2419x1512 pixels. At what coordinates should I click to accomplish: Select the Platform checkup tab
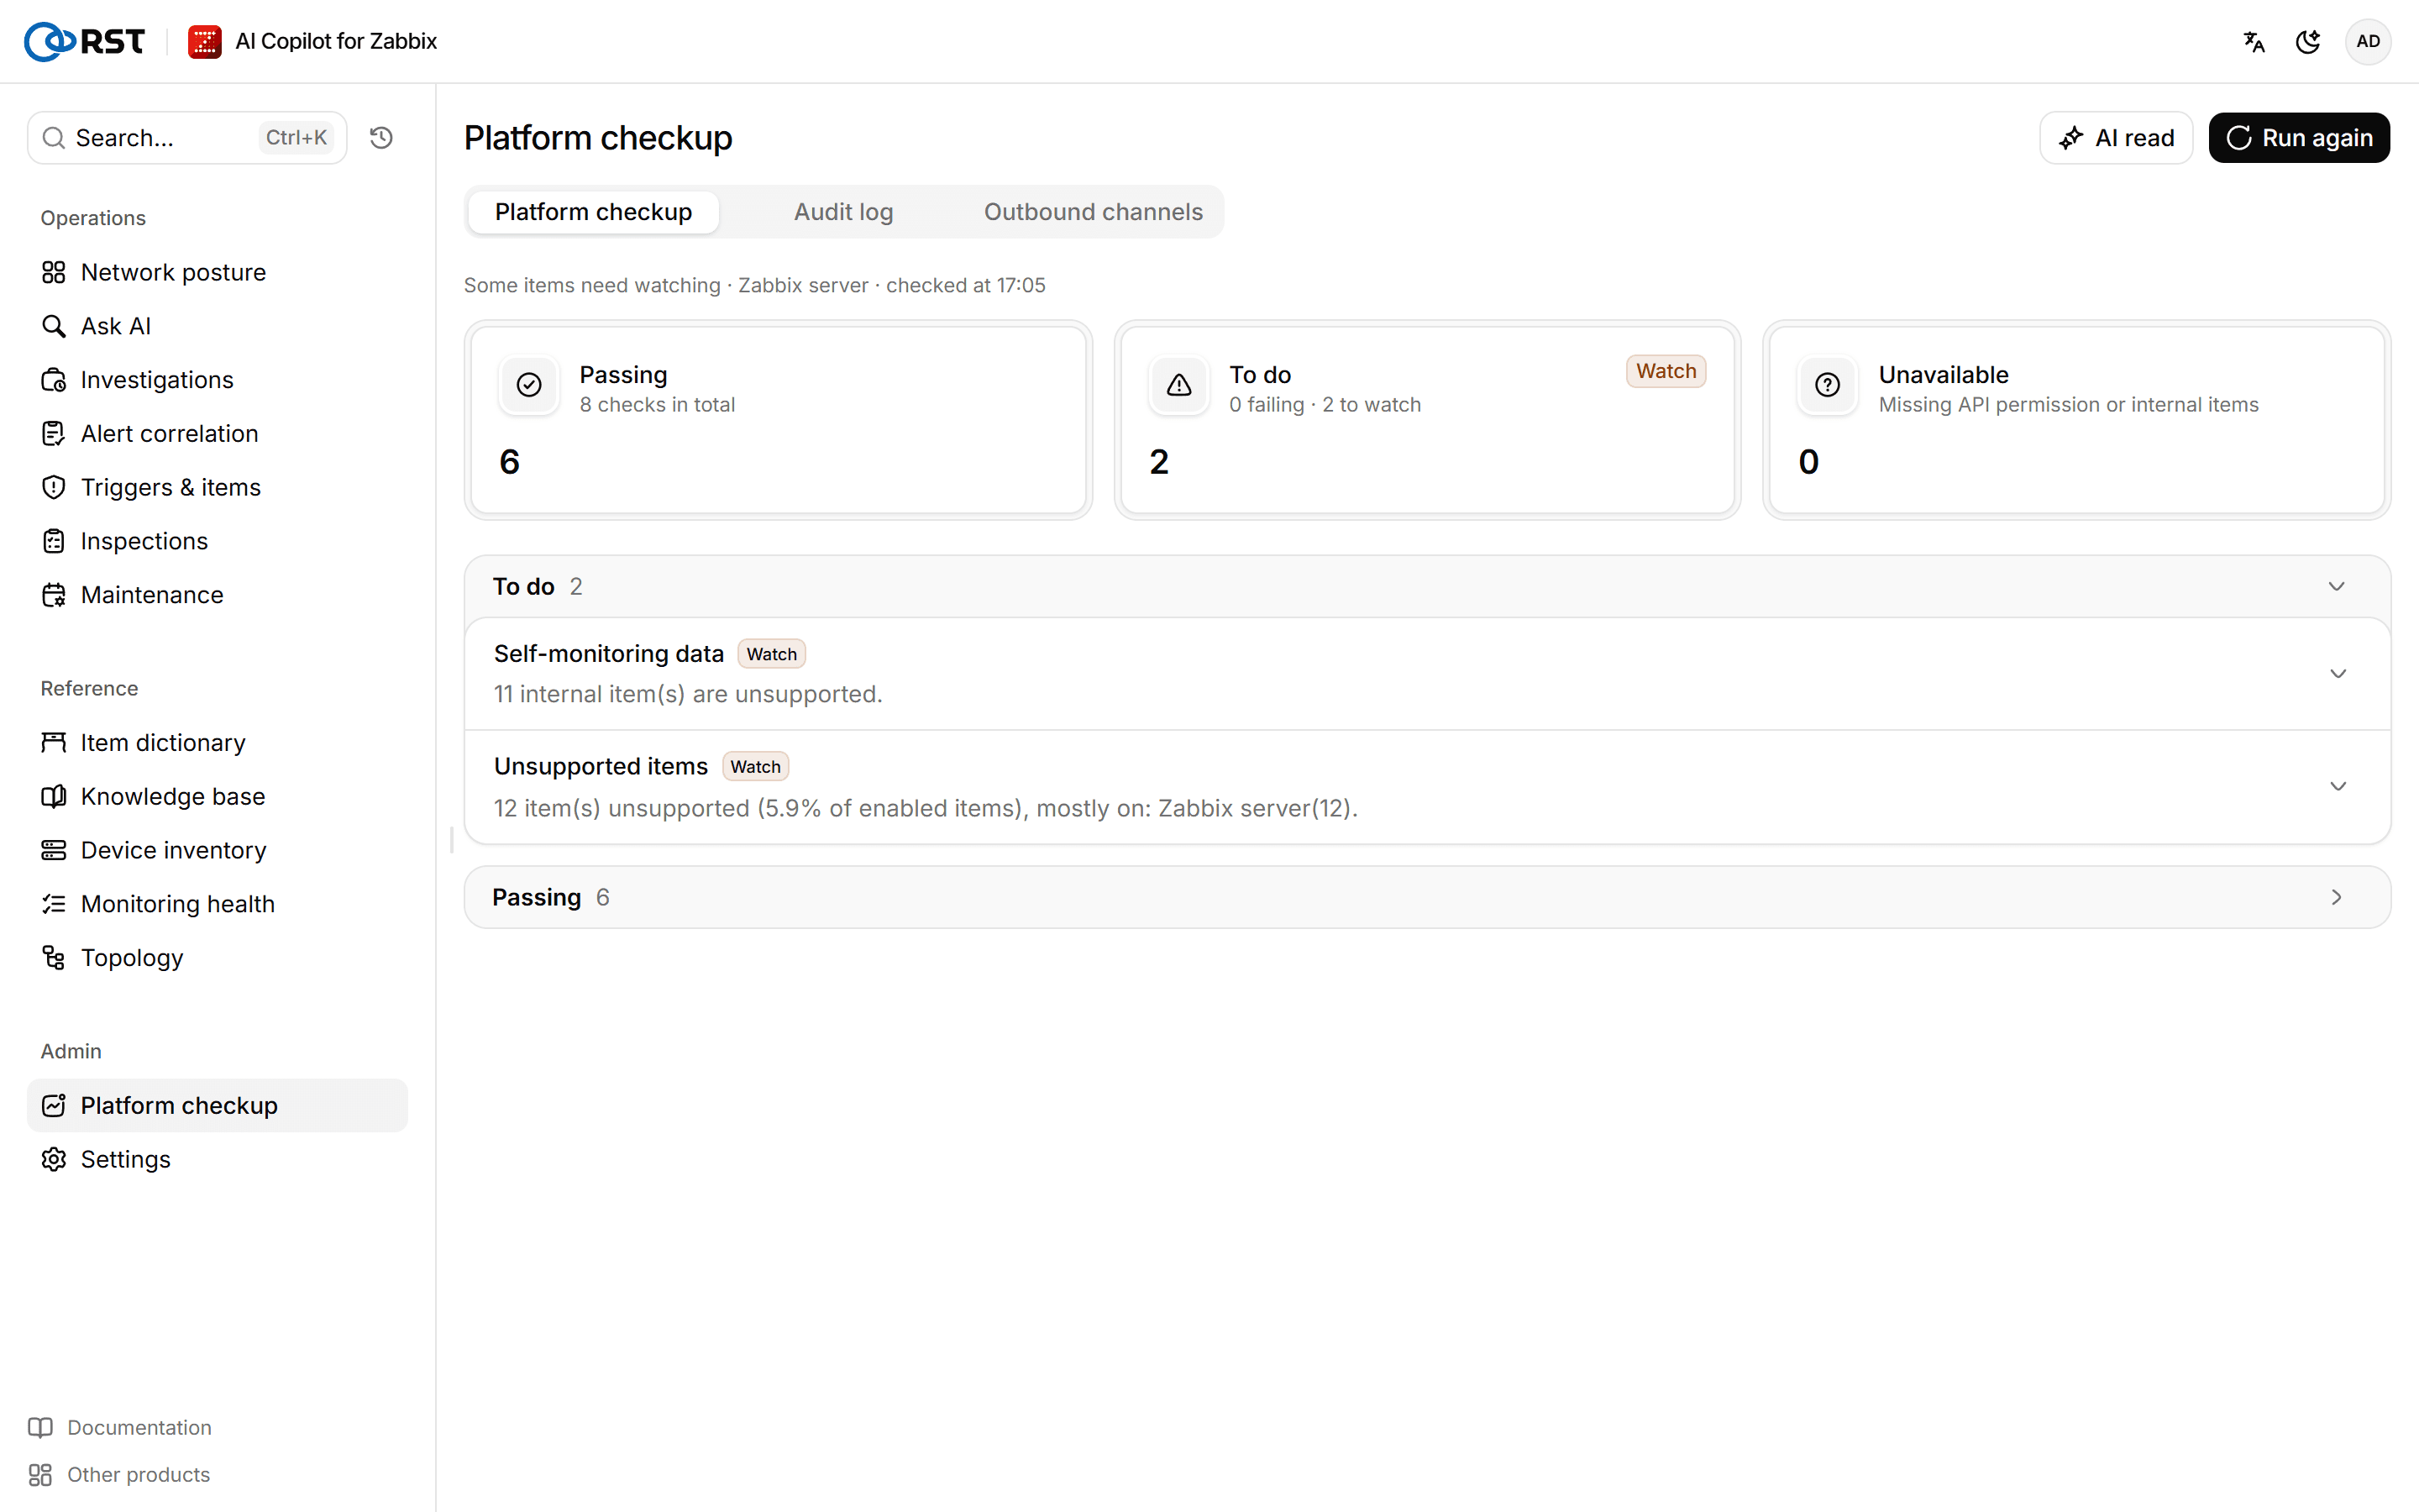point(594,212)
